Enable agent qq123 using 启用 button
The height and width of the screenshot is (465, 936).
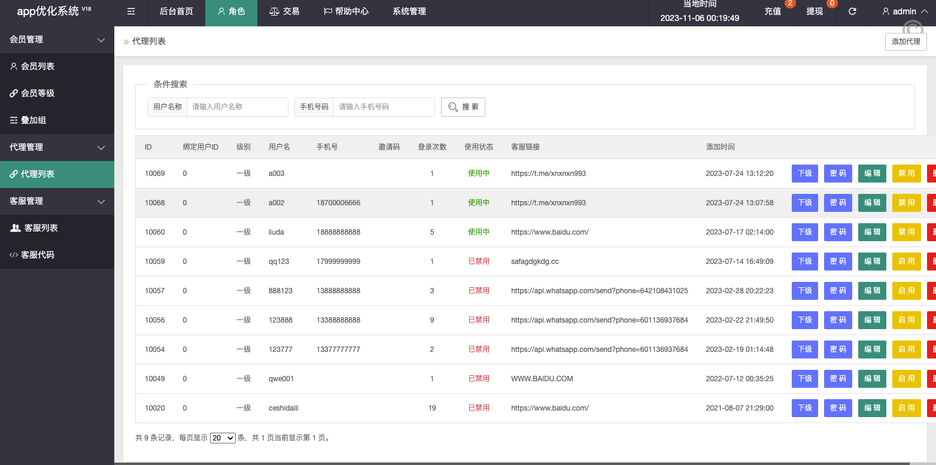[906, 262]
